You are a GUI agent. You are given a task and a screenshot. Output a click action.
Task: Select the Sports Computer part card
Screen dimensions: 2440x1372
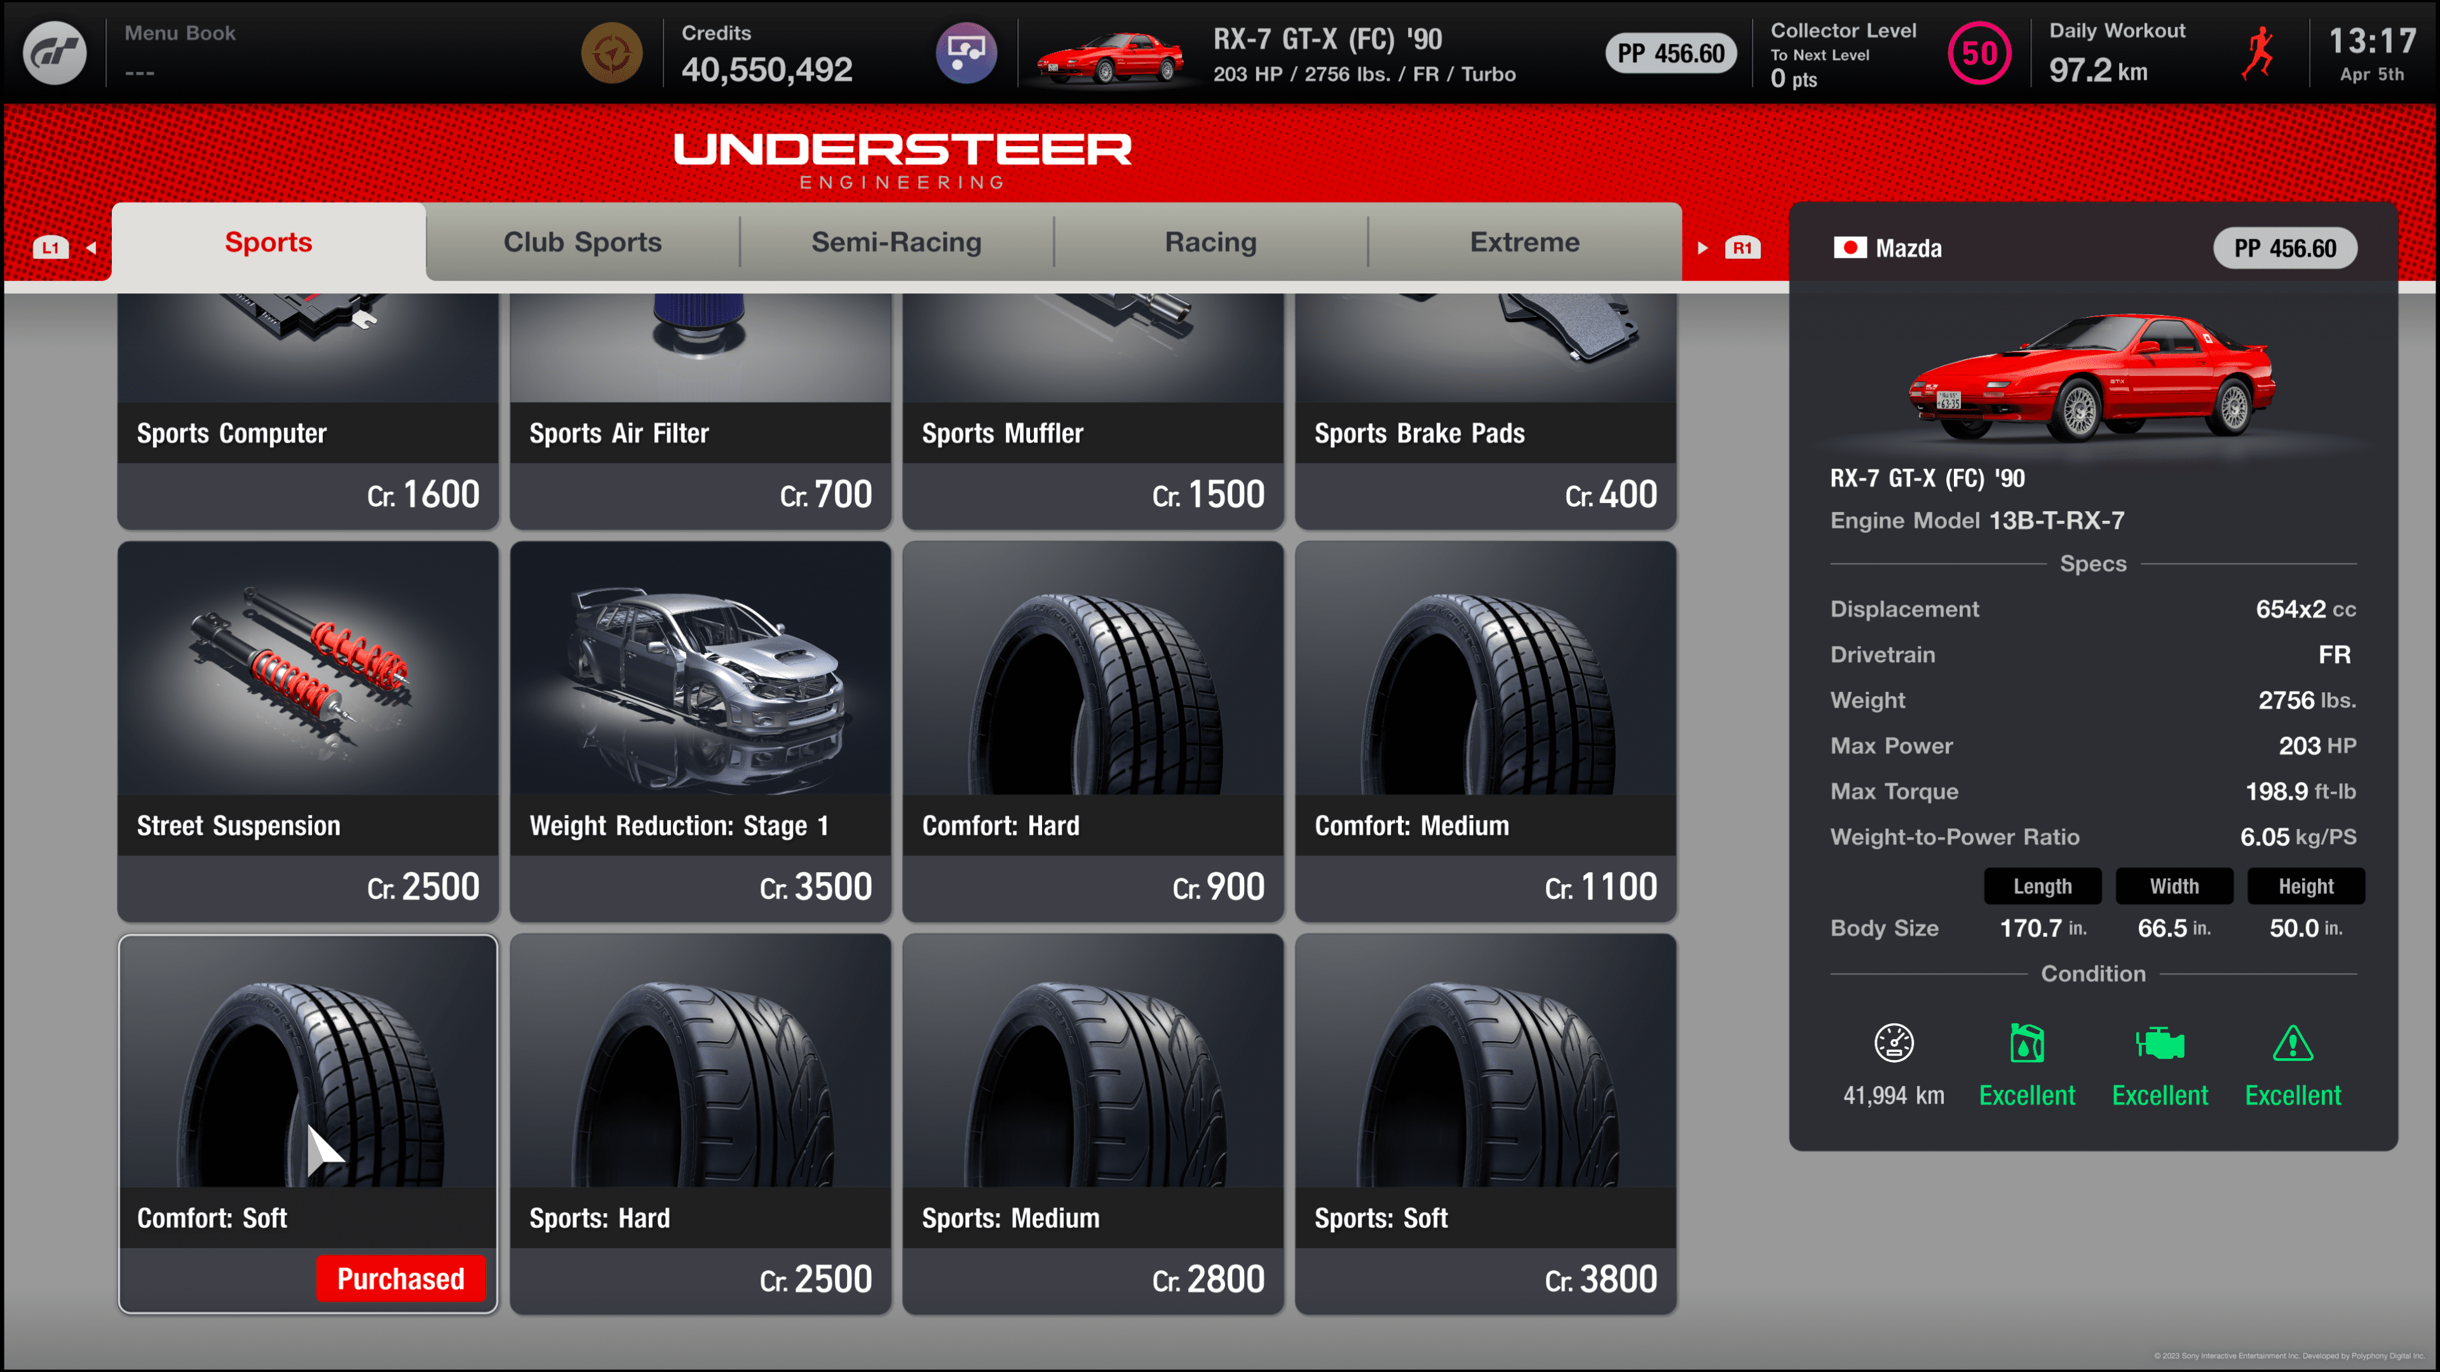pos(308,411)
